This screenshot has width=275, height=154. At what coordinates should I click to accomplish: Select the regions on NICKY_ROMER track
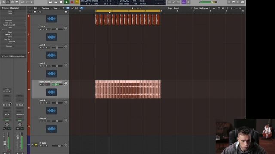[128, 89]
